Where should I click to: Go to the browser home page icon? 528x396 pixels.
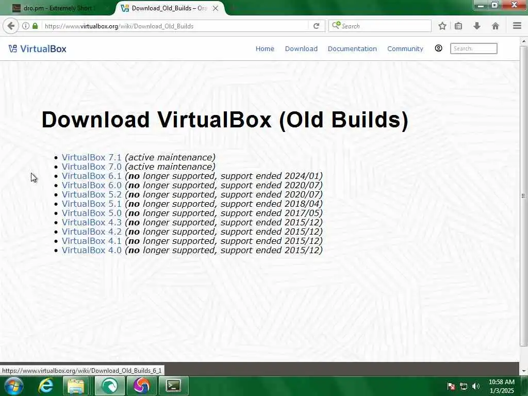coord(496,26)
